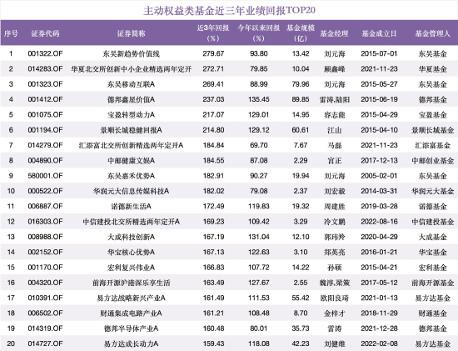Click fund company 中邮创业基金
Screen dimensions: 458x351
[x=432, y=161]
